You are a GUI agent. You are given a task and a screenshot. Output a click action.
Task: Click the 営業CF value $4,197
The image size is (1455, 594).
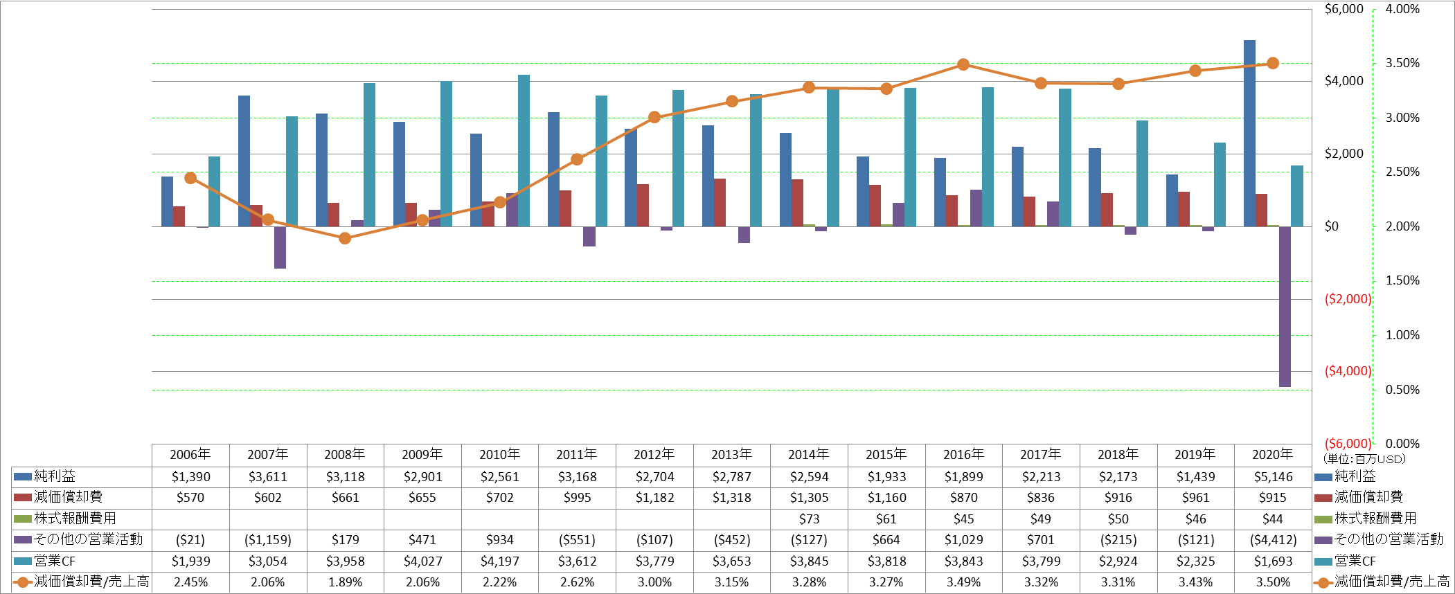tap(499, 561)
